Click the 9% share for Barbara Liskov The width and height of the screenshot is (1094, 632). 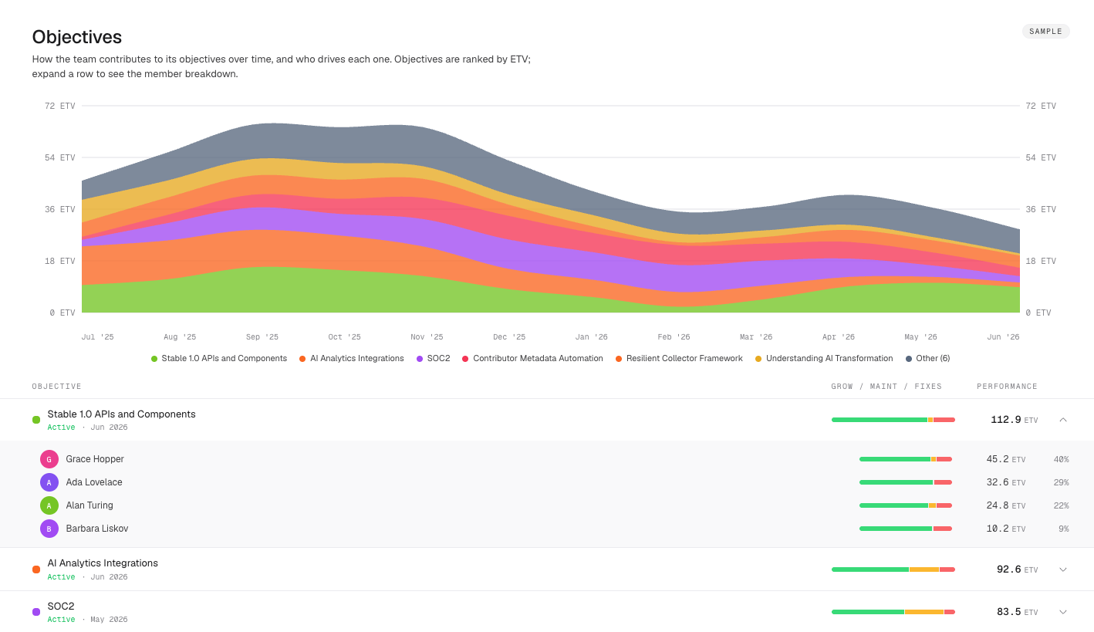(1064, 529)
